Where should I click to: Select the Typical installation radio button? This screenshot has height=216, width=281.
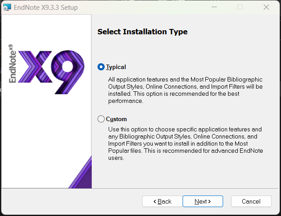click(101, 67)
